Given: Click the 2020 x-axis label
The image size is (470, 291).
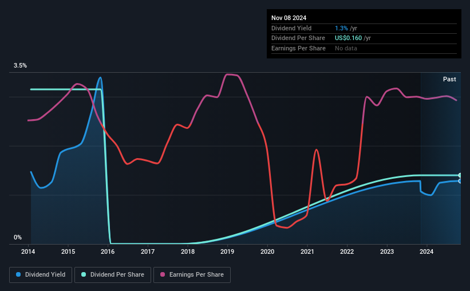Looking at the screenshot, I should point(267,251).
